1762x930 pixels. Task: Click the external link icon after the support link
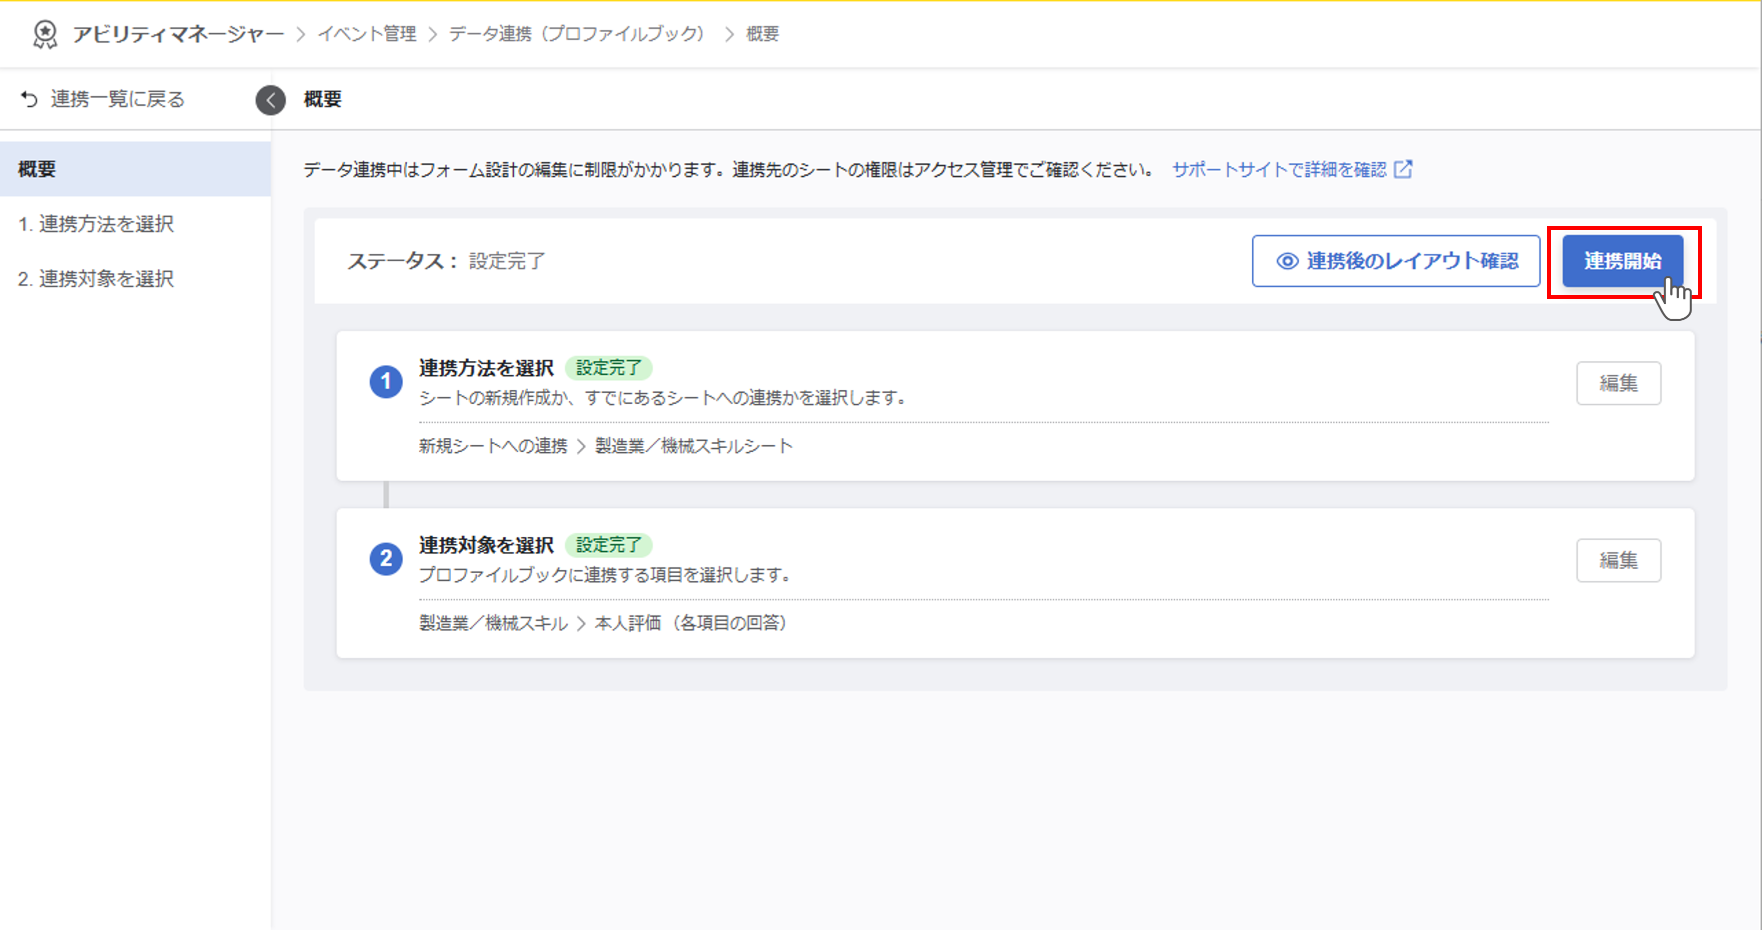tap(1403, 169)
